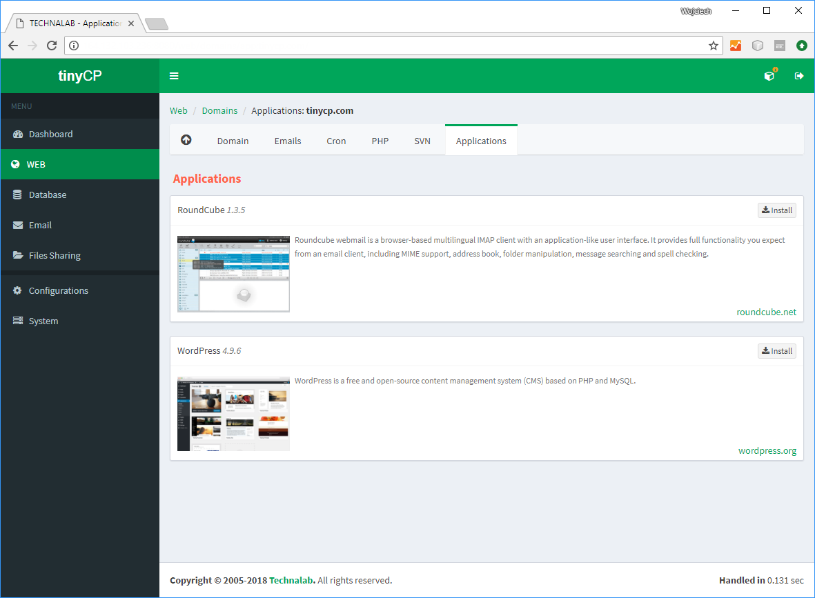
Task: Open the package updates box icon
Action: (x=769, y=76)
